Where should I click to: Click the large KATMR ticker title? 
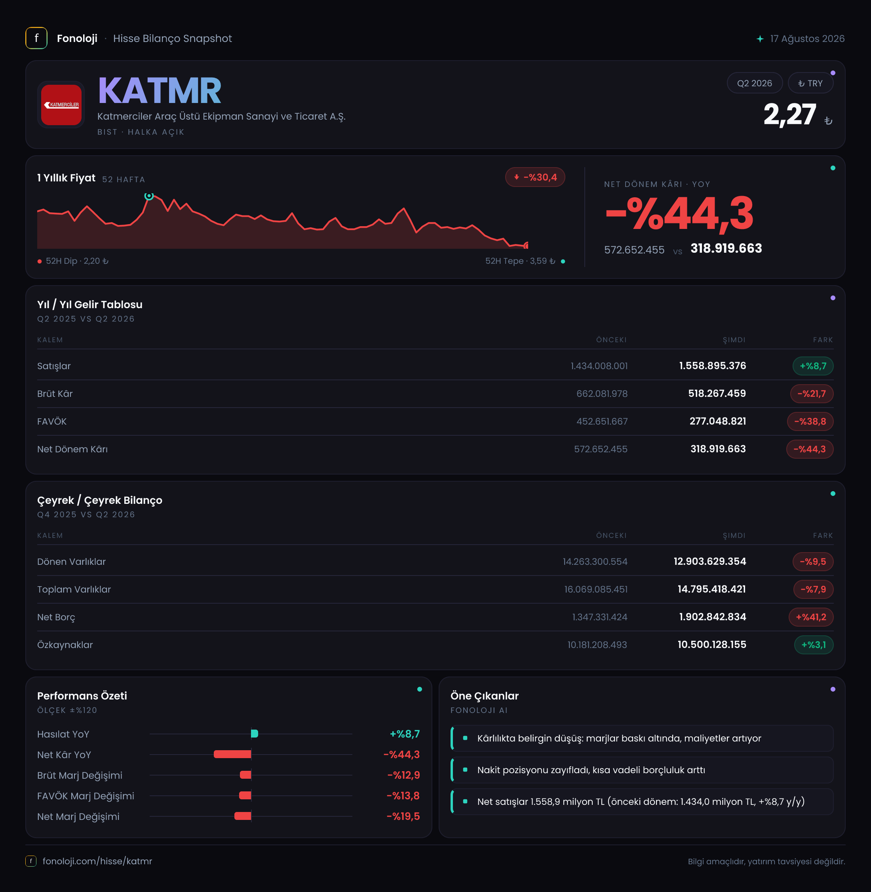click(160, 91)
